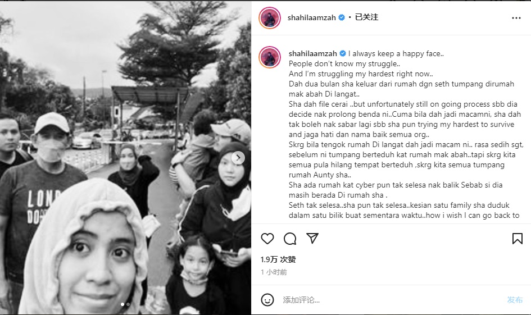531x315 pixels.
Task: Open avatar next to caption text
Action: pos(270,57)
